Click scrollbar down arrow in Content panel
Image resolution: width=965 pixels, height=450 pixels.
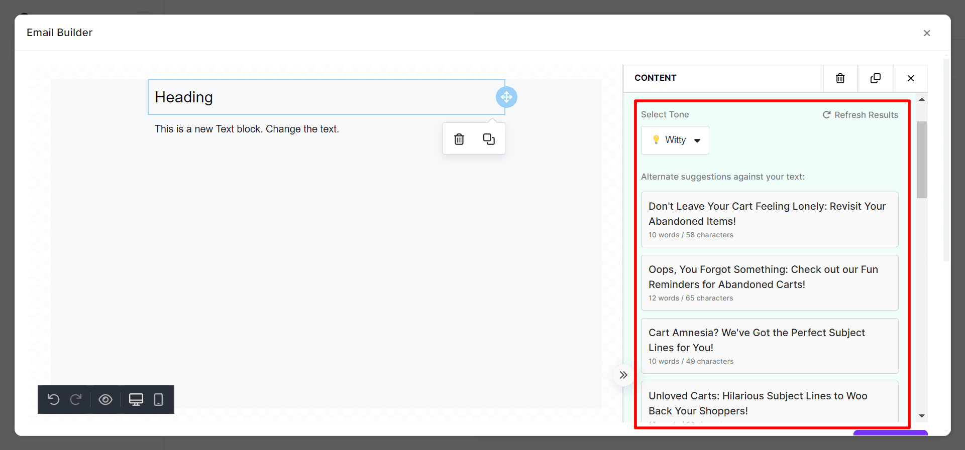(x=922, y=415)
